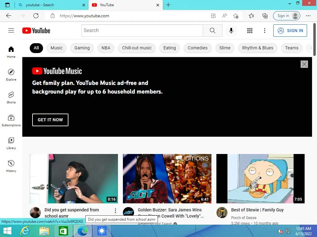The image size is (317, 237).
Task: Close the youtube - Search tab
Action: point(84,5)
